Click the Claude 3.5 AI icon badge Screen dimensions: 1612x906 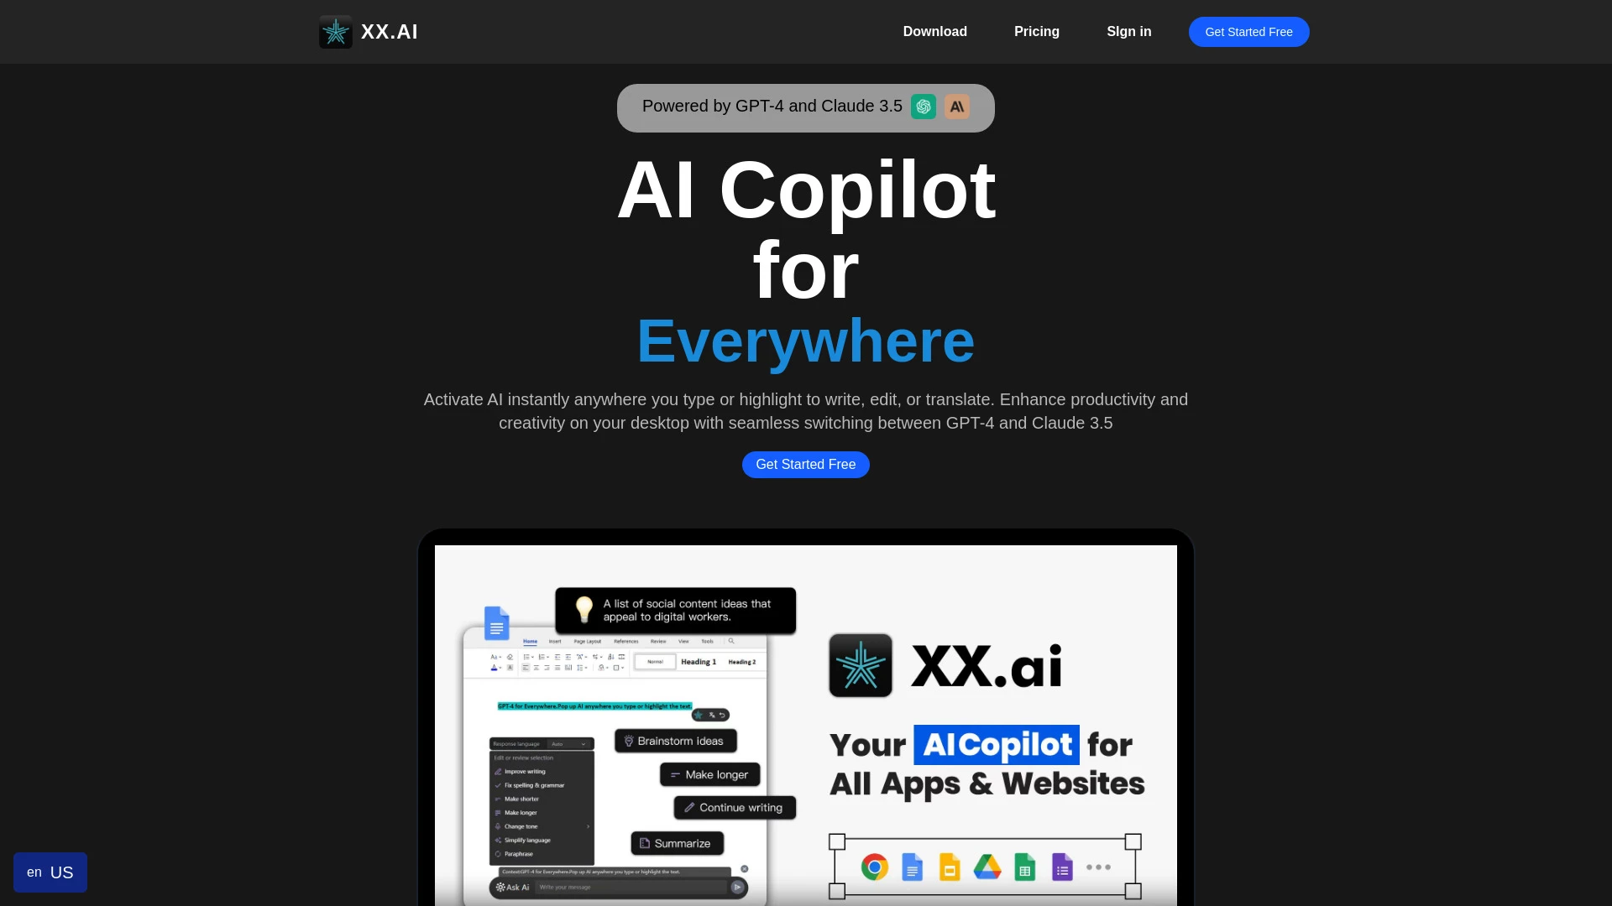pos(955,107)
